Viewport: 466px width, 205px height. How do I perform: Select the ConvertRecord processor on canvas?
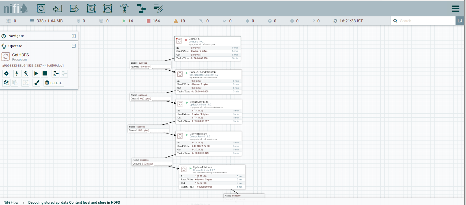209,143
